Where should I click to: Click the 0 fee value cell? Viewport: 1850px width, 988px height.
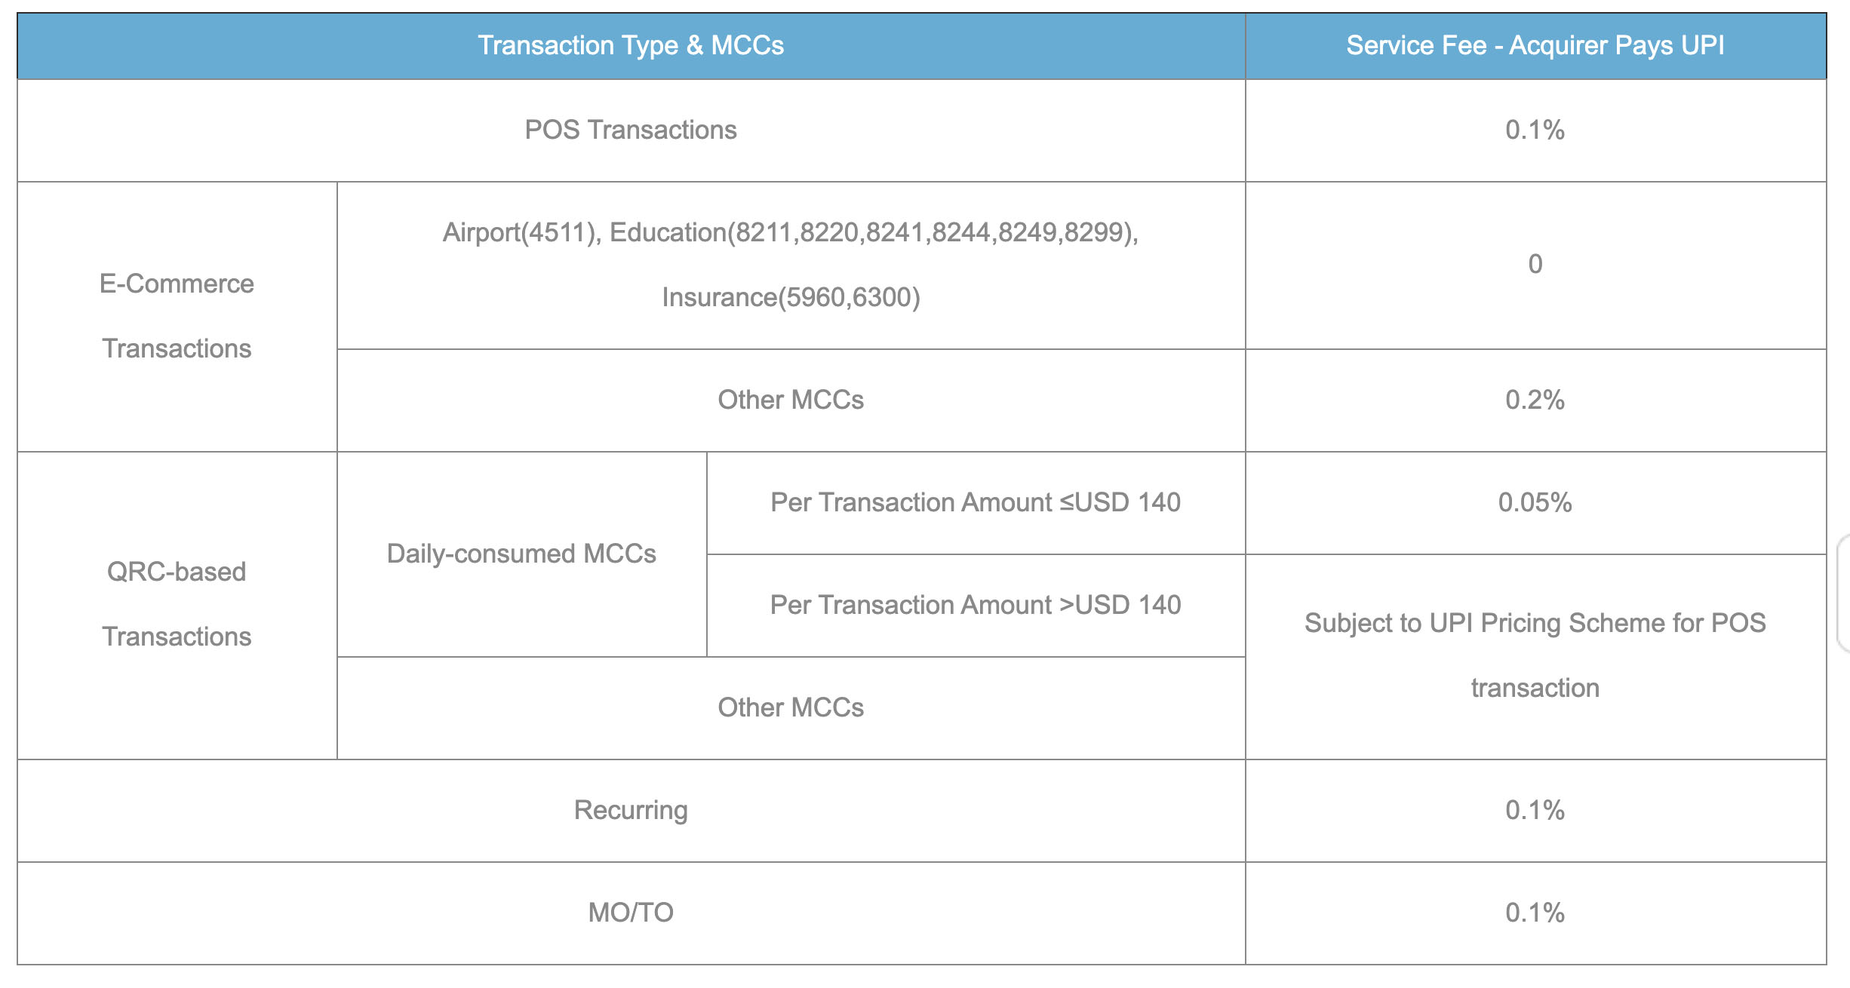[1535, 265]
